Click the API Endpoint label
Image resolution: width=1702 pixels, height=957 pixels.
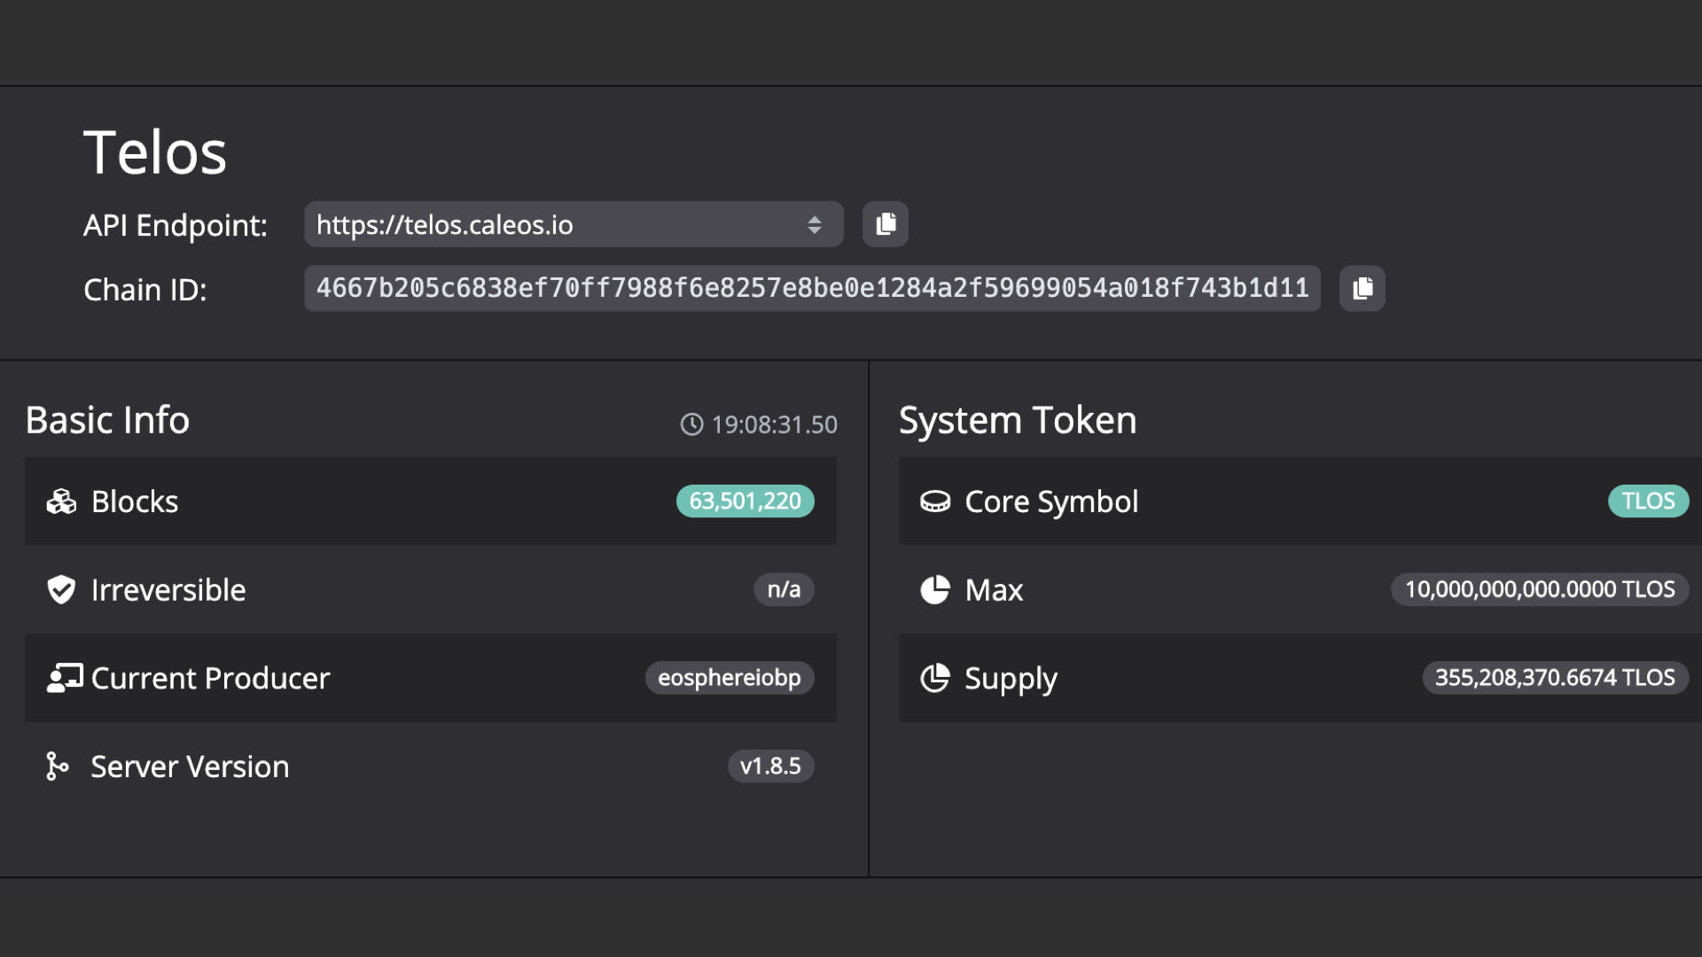pyautogui.click(x=176, y=226)
